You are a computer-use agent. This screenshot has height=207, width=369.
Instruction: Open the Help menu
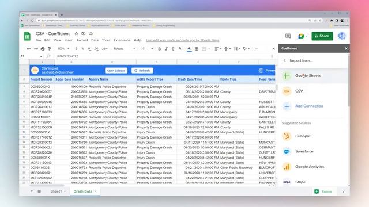click(x=137, y=40)
